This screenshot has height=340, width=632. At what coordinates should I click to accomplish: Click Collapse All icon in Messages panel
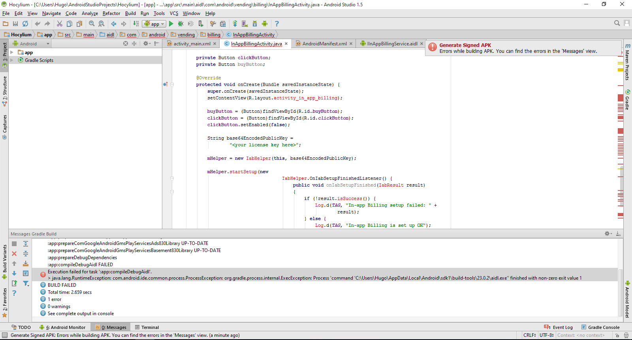tap(26, 254)
